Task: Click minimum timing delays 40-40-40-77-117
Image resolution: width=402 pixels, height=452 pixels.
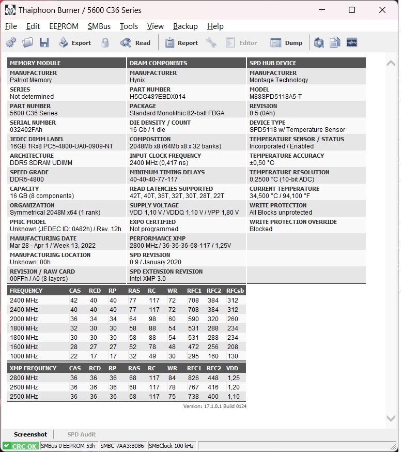Action: click(153, 179)
